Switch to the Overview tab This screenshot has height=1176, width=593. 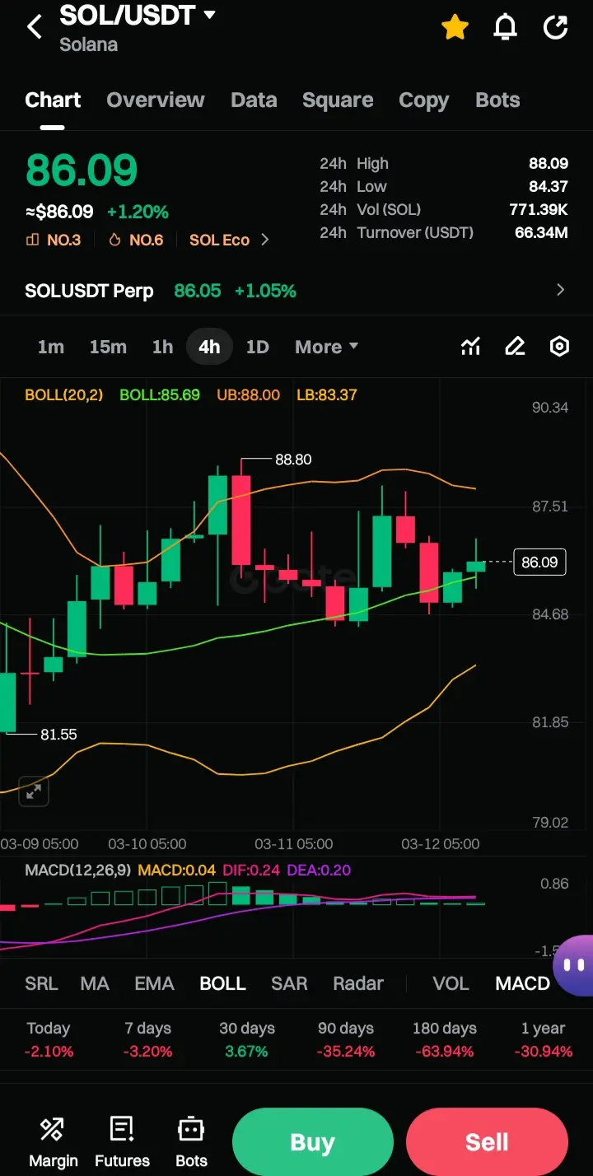coord(156,100)
